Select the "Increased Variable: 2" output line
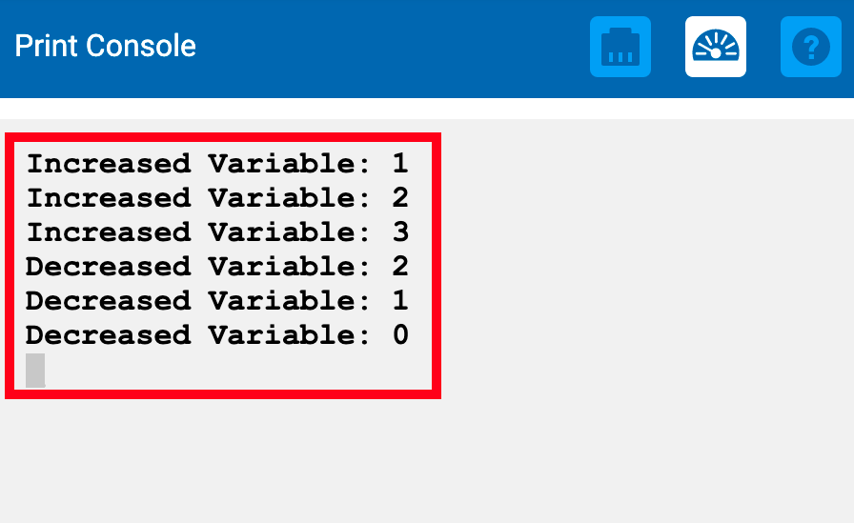 [217, 198]
